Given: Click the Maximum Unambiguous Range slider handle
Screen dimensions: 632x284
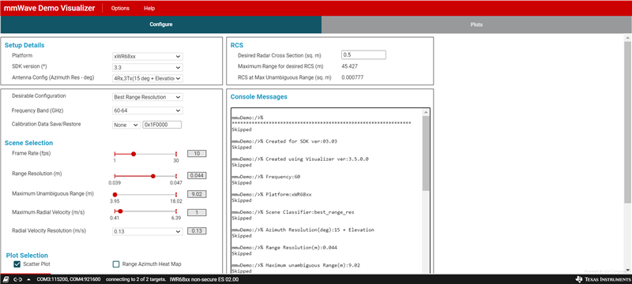Looking at the screenshot, I should click(x=115, y=194).
